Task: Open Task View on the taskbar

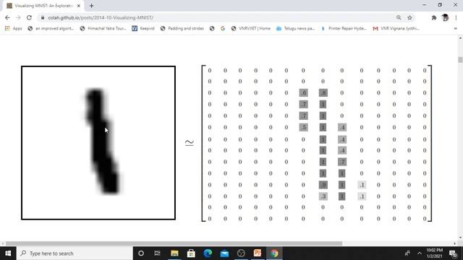Action: click(x=157, y=253)
